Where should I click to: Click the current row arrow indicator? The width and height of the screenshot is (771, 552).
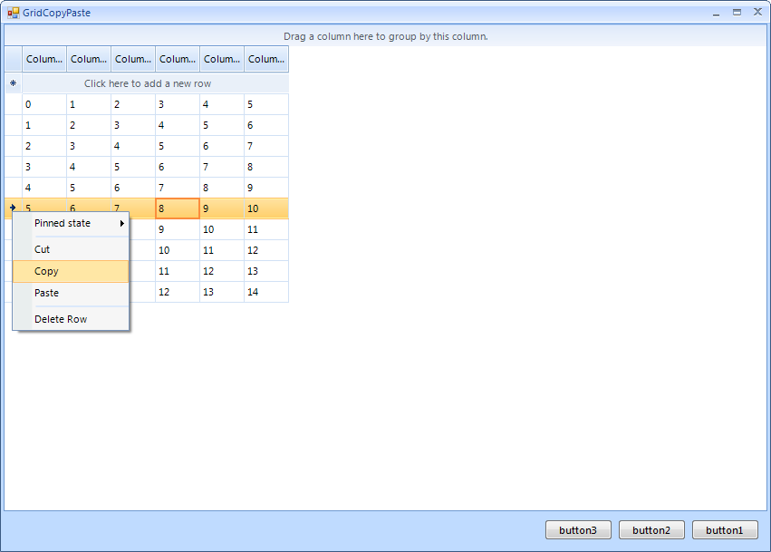click(13, 208)
